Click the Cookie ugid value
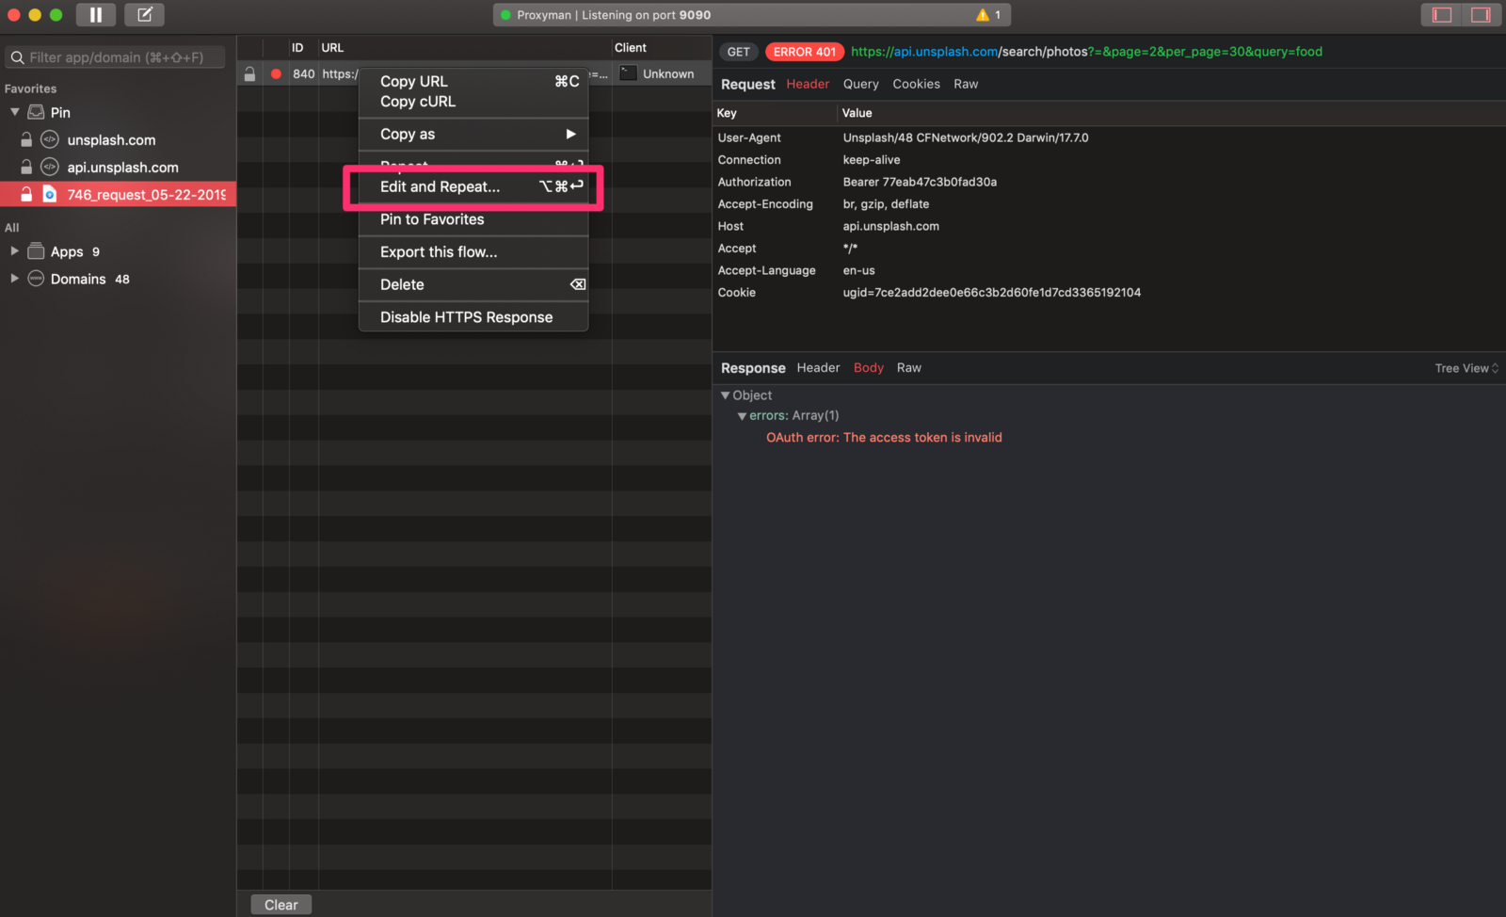Screen dimensions: 1506x917 pyautogui.click(x=991, y=293)
